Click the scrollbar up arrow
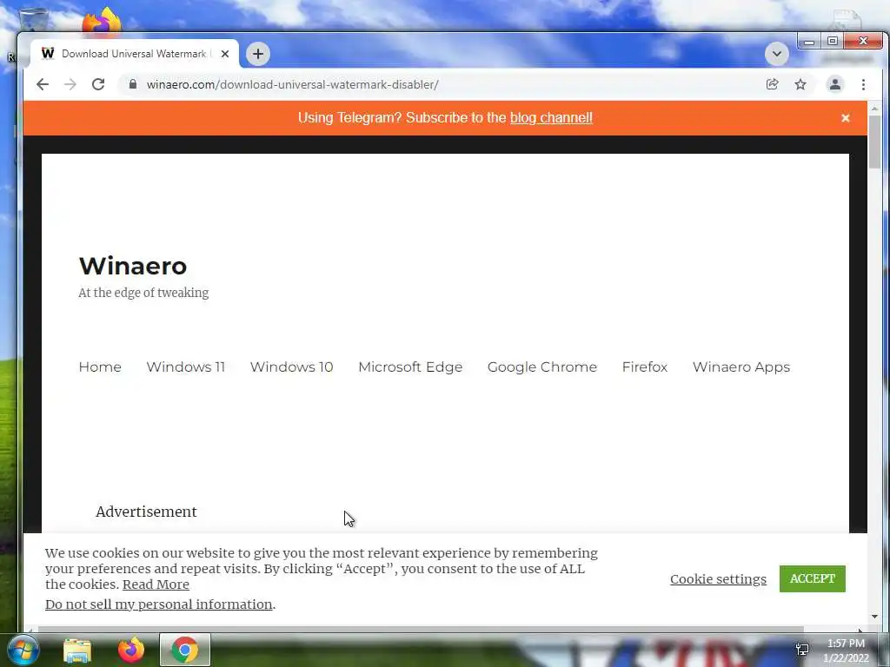This screenshot has width=890, height=667. click(x=874, y=108)
